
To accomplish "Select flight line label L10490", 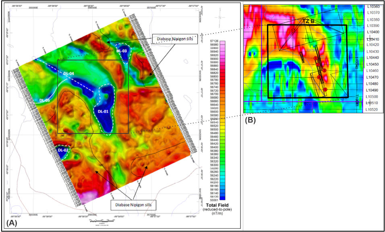I will pyautogui.click(x=373, y=90).
